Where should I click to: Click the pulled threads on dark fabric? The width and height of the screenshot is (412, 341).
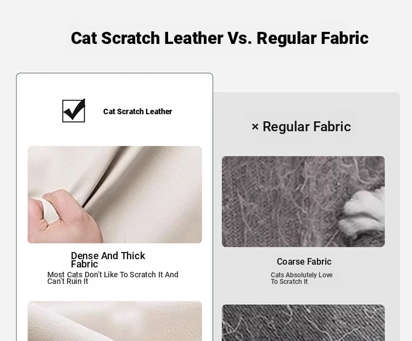302,323
